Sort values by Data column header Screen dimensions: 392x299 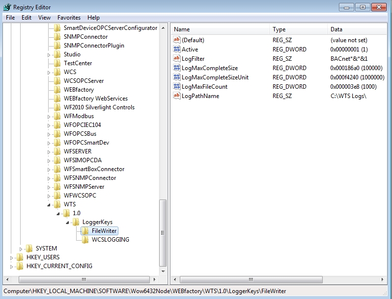point(357,29)
